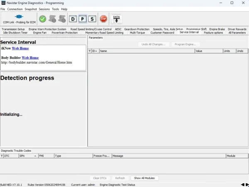Click the Module column header
The image size is (249, 187).
[x=237, y=156]
